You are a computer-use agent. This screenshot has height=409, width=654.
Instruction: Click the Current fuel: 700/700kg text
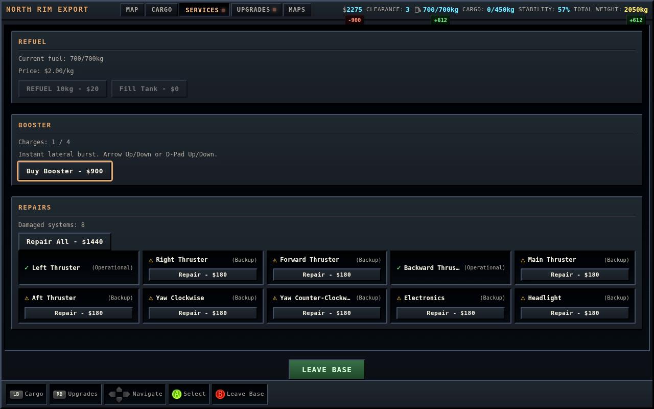pyautogui.click(x=61, y=59)
